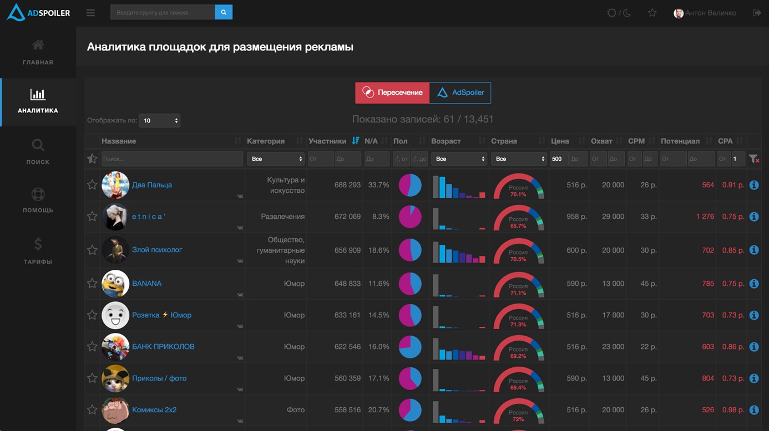Click country gauge for e t n i c a '
769x431 pixels.
[518, 219]
